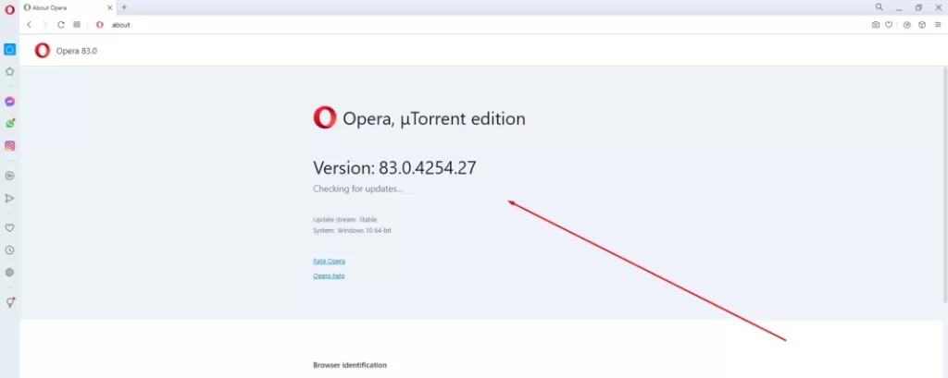Open WhatsApp in the sidebar
The height and width of the screenshot is (378, 948).
[x=9, y=123]
